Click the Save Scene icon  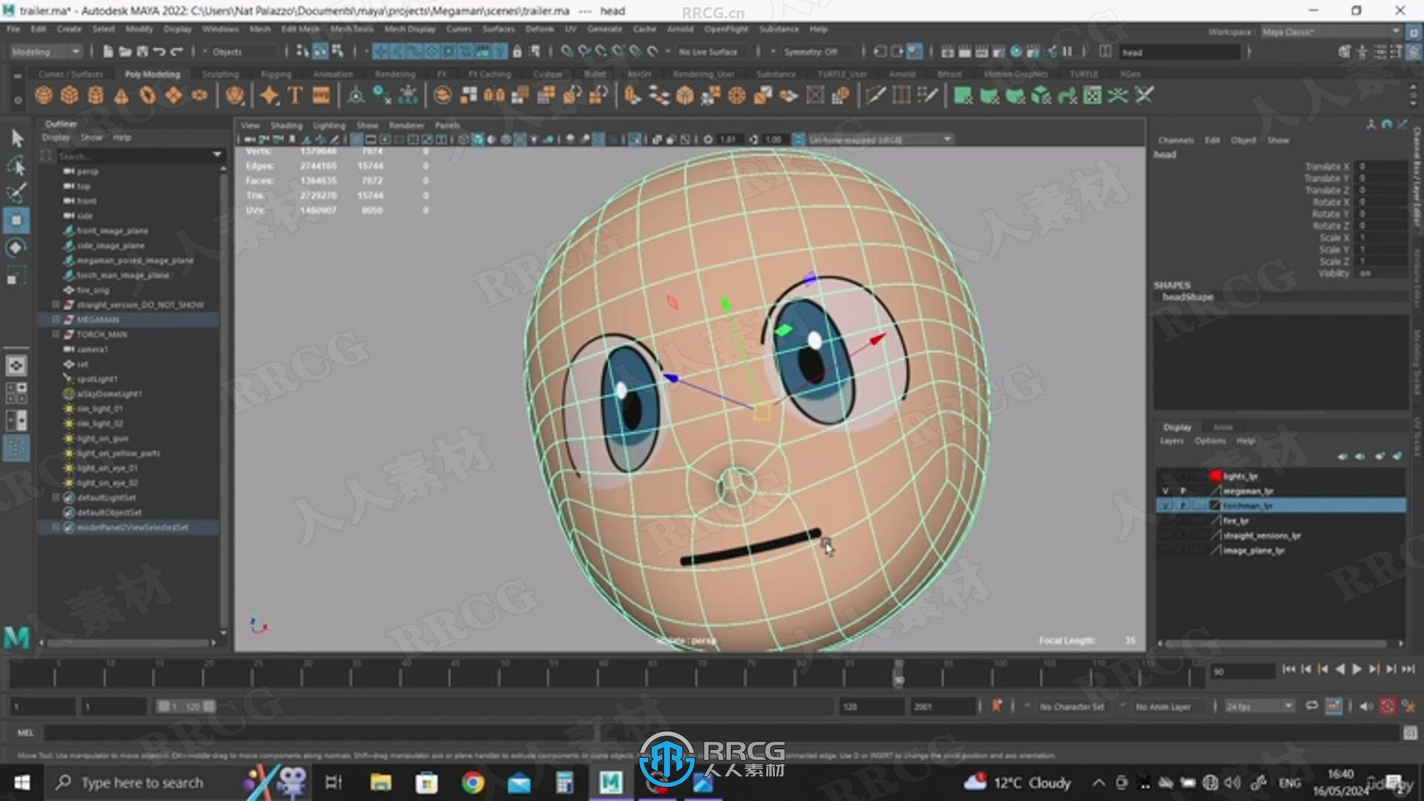coord(142,51)
